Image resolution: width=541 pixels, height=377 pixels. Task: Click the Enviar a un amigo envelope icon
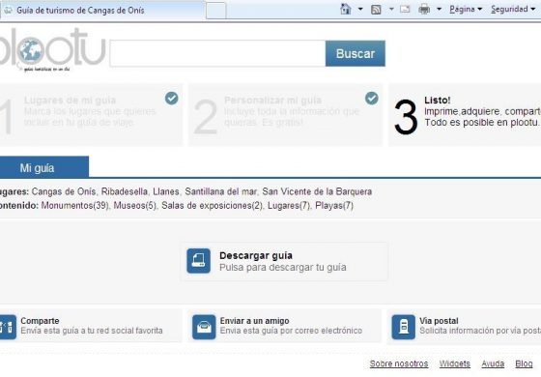(x=204, y=327)
